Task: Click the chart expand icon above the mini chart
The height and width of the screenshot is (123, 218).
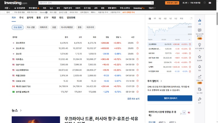Action: point(191,18)
